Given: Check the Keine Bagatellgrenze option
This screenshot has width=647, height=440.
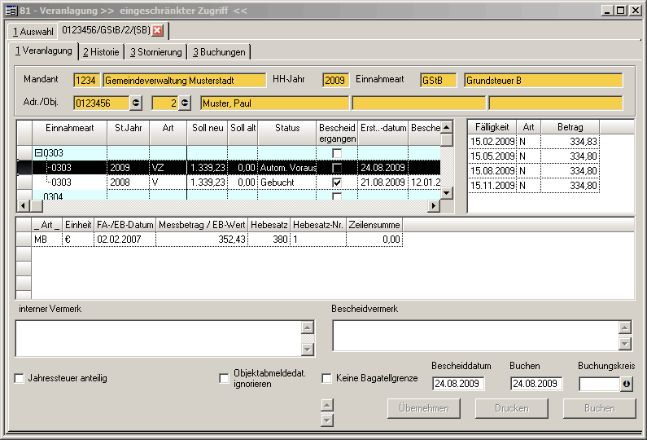Looking at the screenshot, I should (326, 378).
